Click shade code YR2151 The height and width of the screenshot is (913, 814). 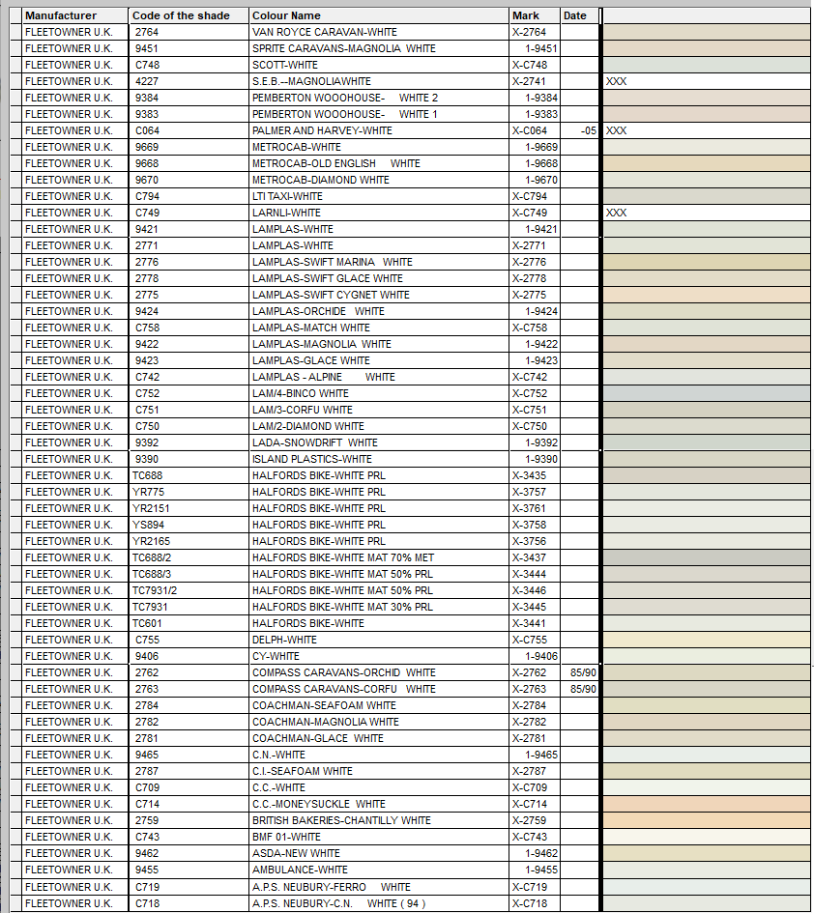coord(151,508)
